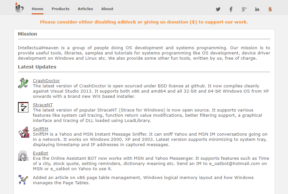Click the SniffIM detective icon
This screenshot has height=194, width=288.
pos(24,132)
